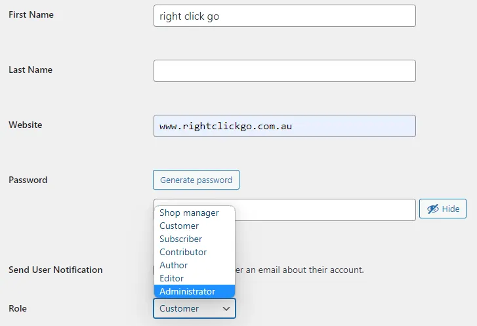This screenshot has height=326, width=477.
Task: Click the Password label
Action: point(28,180)
